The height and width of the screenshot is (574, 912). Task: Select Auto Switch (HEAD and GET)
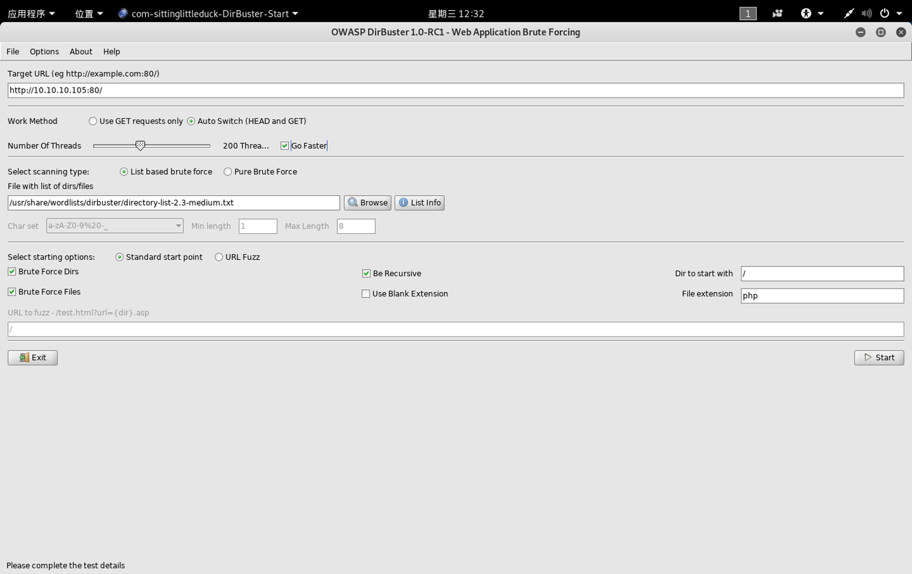[247, 121]
